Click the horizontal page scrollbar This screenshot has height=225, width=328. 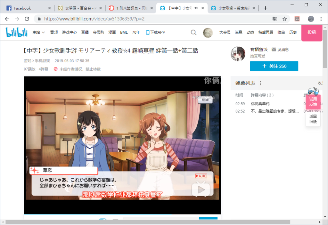148,222
